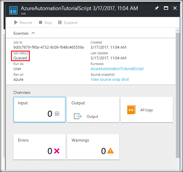Click the Ran on value Azure
The image size is (183, 172).
pyautogui.click(x=18, y=79)
